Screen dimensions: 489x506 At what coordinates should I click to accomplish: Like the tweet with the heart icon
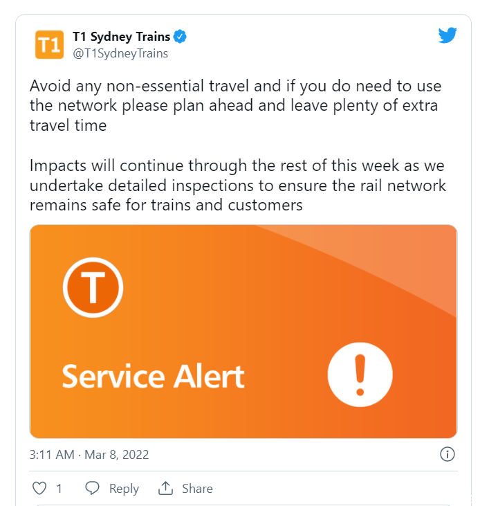coord(39,488)
